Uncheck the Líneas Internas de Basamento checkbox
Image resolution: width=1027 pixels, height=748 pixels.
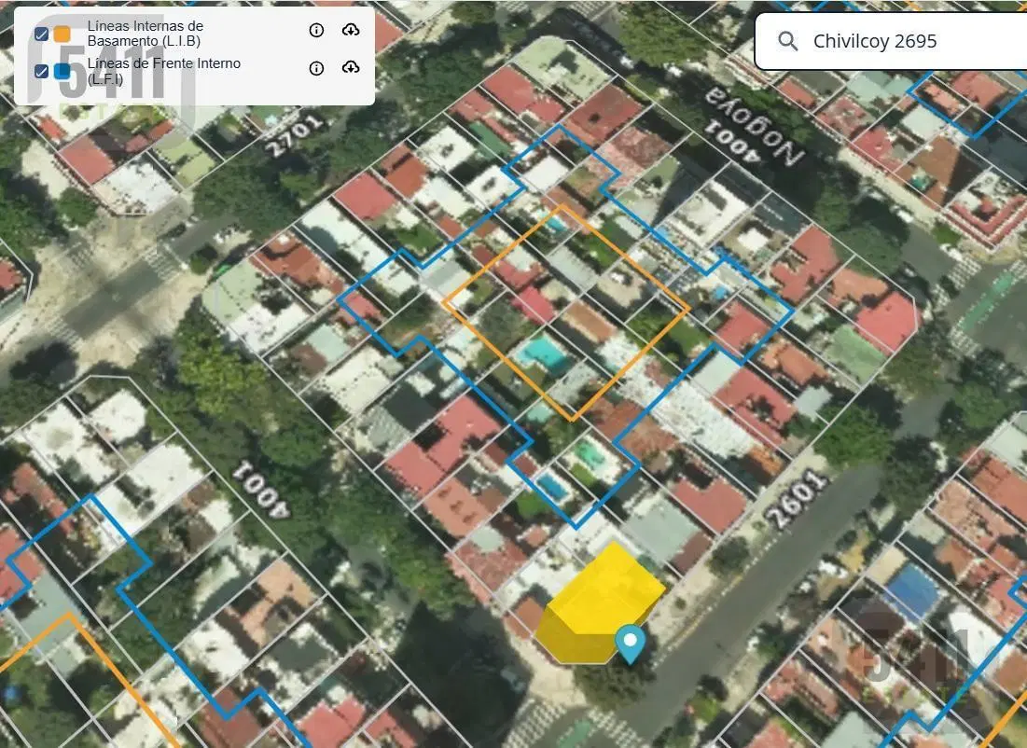tap(41, 35)
